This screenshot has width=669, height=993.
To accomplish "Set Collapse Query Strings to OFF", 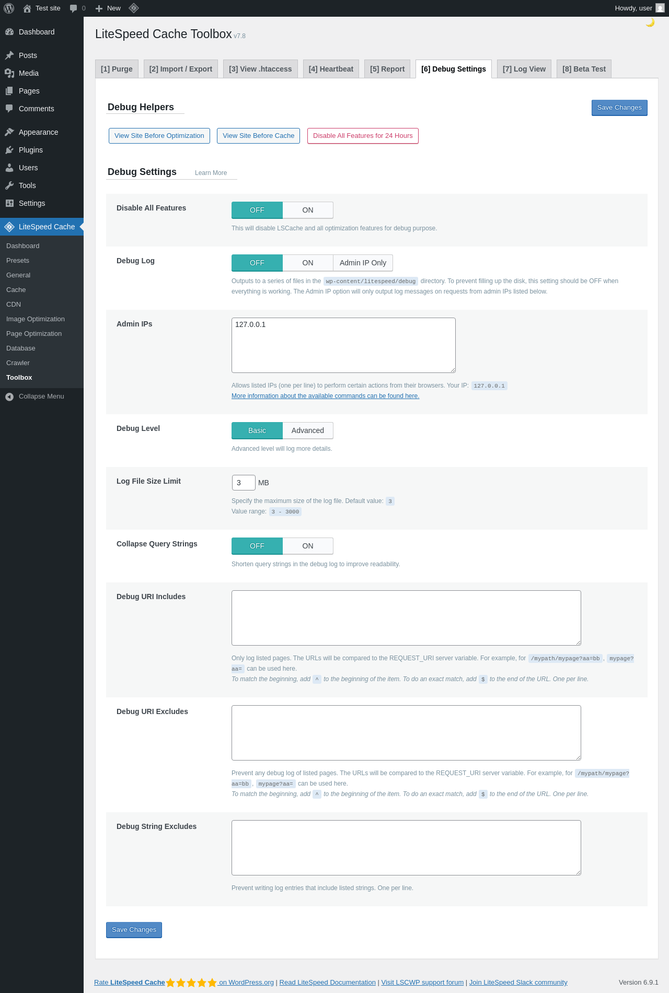I will coord(257,546).
